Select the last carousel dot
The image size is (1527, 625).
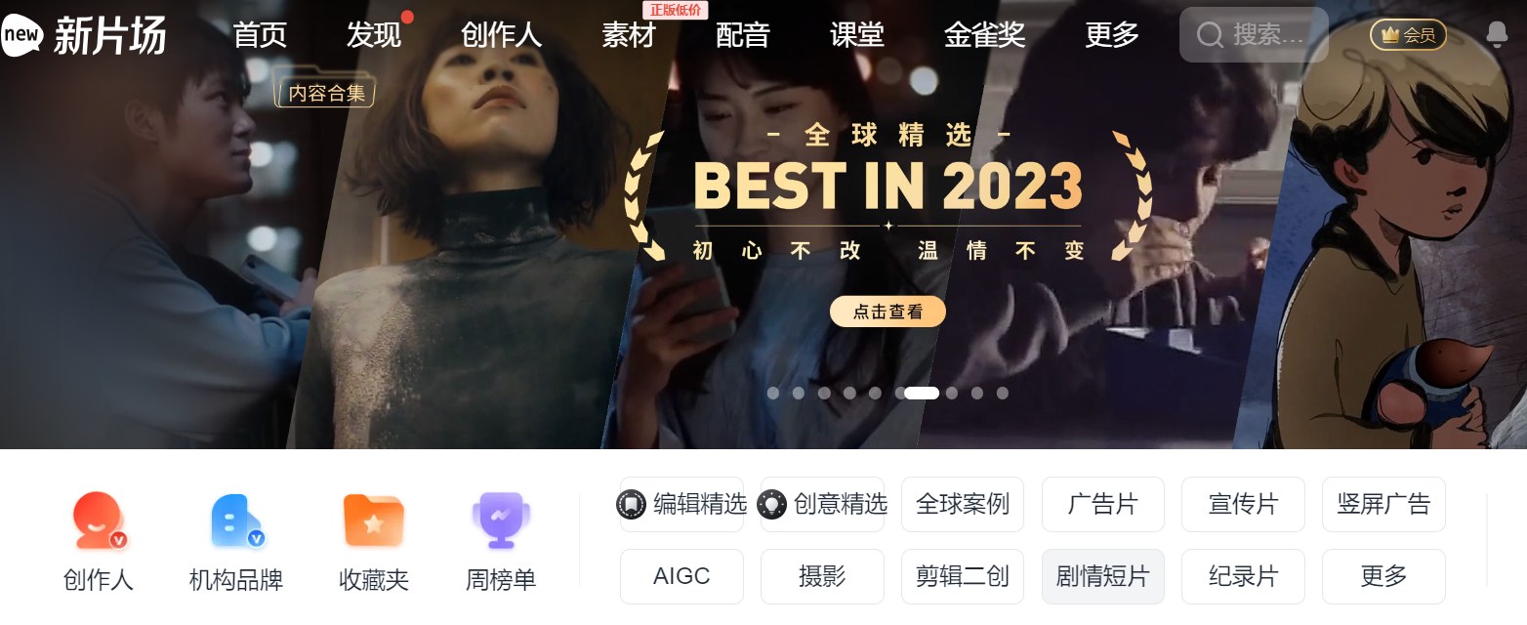coord(1003,394)
